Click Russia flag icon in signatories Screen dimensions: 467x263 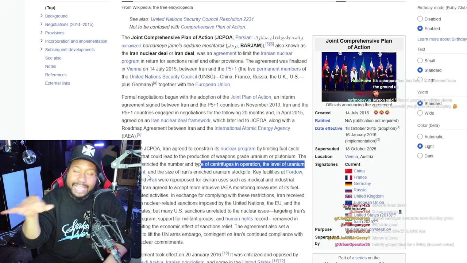point(348,190)
